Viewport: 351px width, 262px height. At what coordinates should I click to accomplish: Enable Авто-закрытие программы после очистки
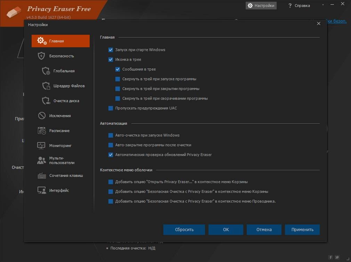click(111, 145)
